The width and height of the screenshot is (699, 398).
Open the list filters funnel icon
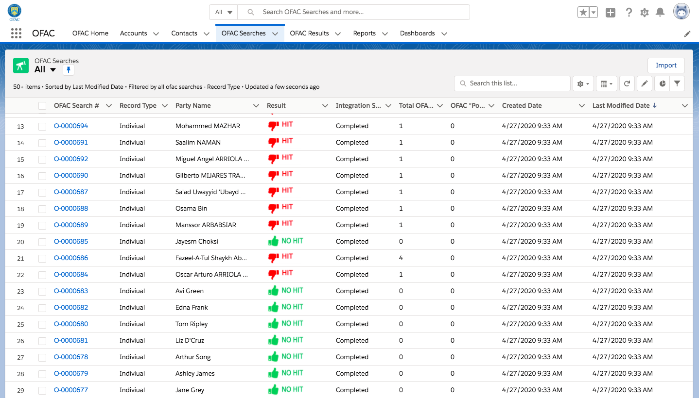click(677, 83)
